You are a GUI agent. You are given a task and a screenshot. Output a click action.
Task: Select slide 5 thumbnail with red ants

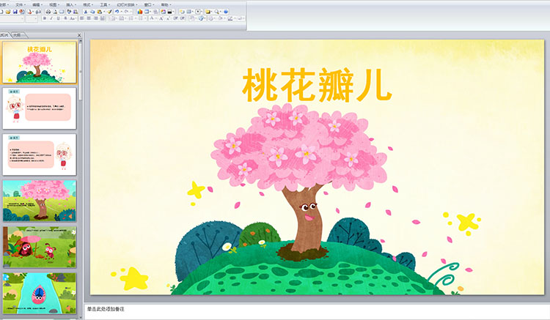[40, 247]
